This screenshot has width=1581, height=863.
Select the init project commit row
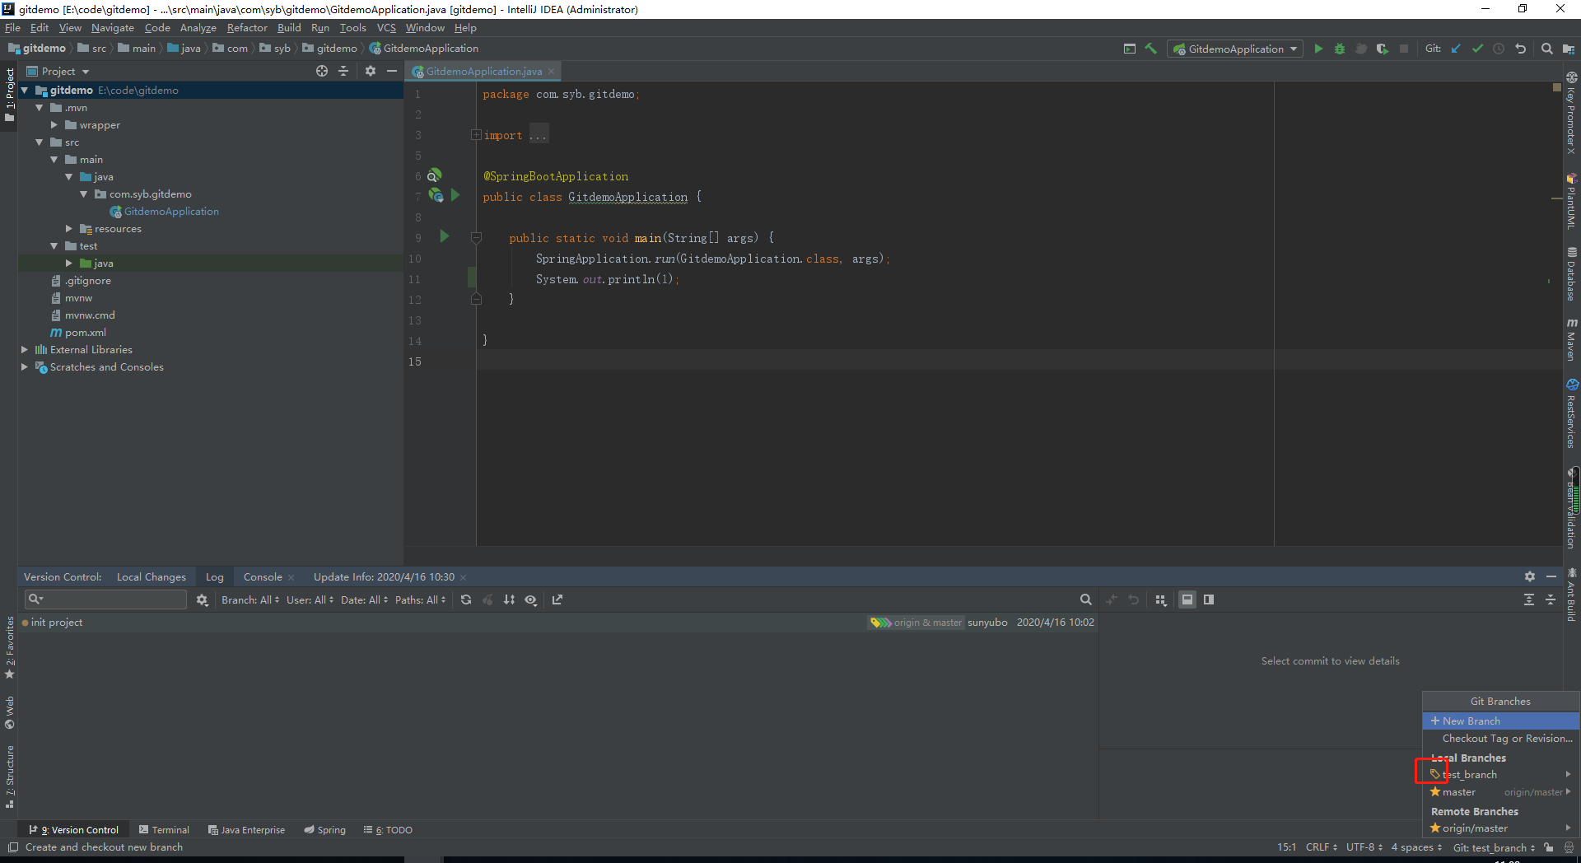click(557, 623)
